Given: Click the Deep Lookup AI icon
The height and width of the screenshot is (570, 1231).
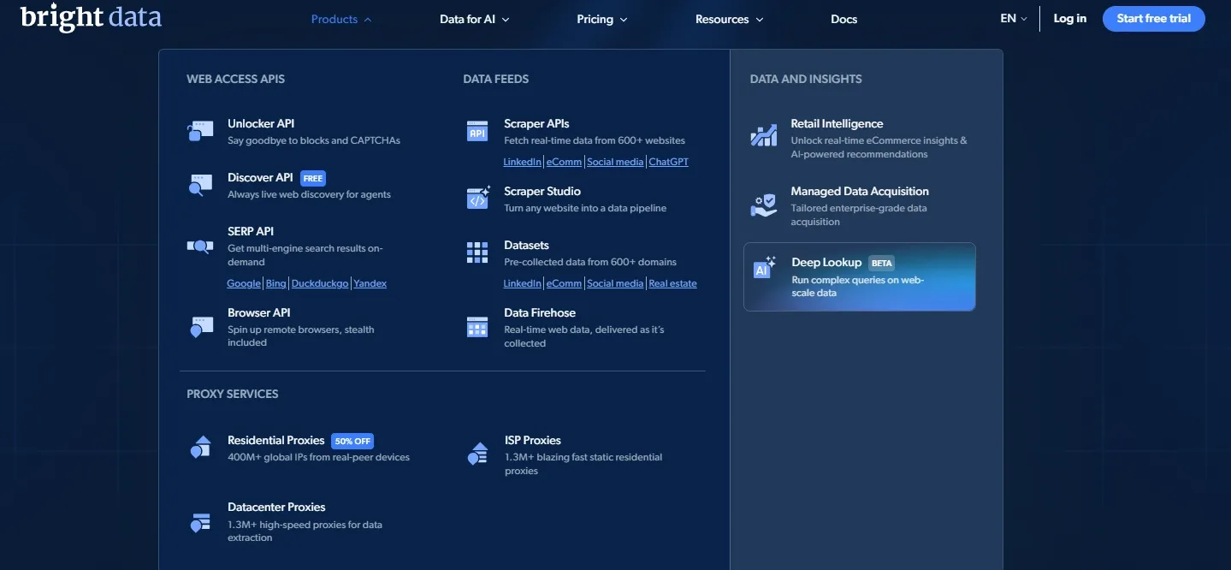Looking at the screenshot, I should tap(764, 268).
